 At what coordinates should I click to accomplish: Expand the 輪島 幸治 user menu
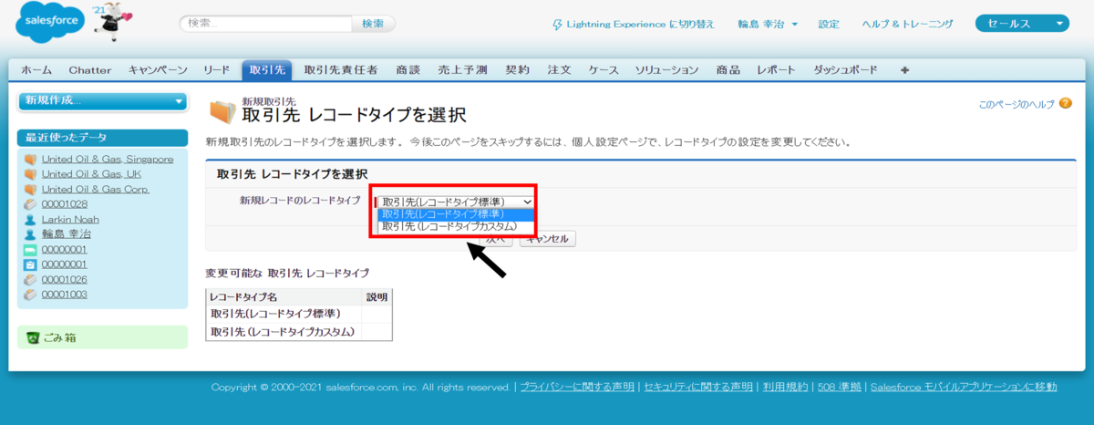768,25
